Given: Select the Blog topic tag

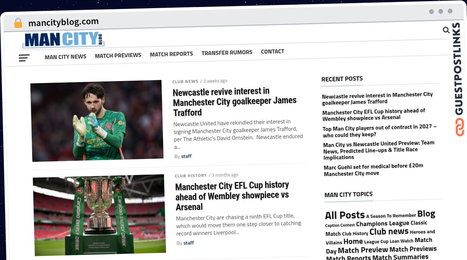Looking at the screenshot, I should point(426,214).
